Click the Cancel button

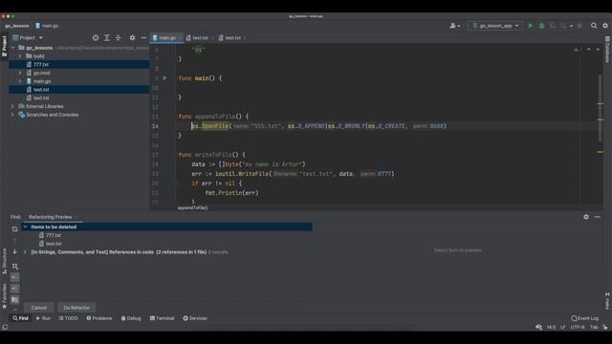pyautogui.click(x=39, y=308)
